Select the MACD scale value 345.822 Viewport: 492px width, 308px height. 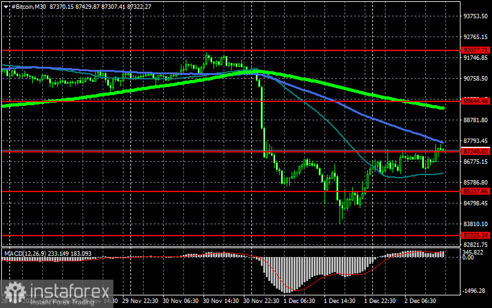[x=473, y=253]
